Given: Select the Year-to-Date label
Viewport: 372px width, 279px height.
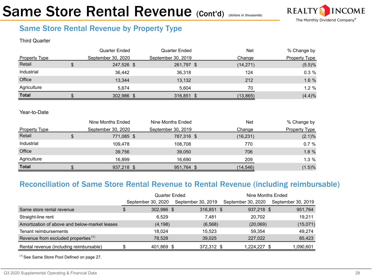Looking at the screenshot, I should (x=34, y=112).
